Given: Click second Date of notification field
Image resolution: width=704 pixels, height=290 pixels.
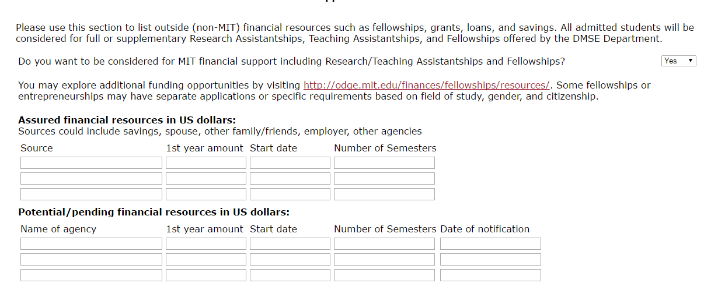Looking at the screenshot, I should coord(490,260).
